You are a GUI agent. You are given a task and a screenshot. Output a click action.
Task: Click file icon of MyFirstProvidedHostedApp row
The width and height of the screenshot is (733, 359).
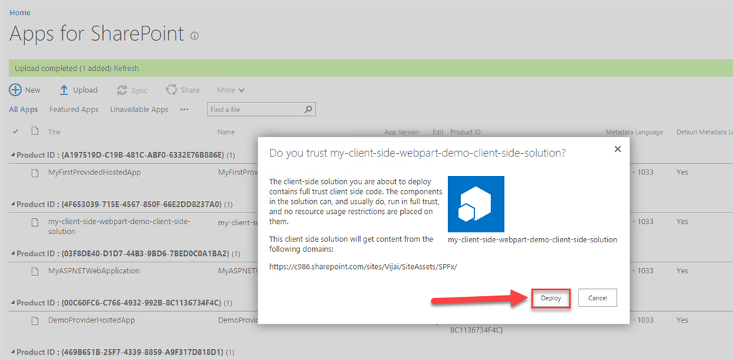(34, 173)
